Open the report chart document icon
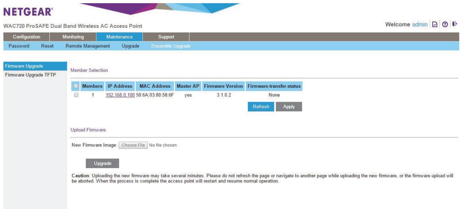Image resolution: width=460 pixels, height=209 pixels. click(x=435, y=25)
